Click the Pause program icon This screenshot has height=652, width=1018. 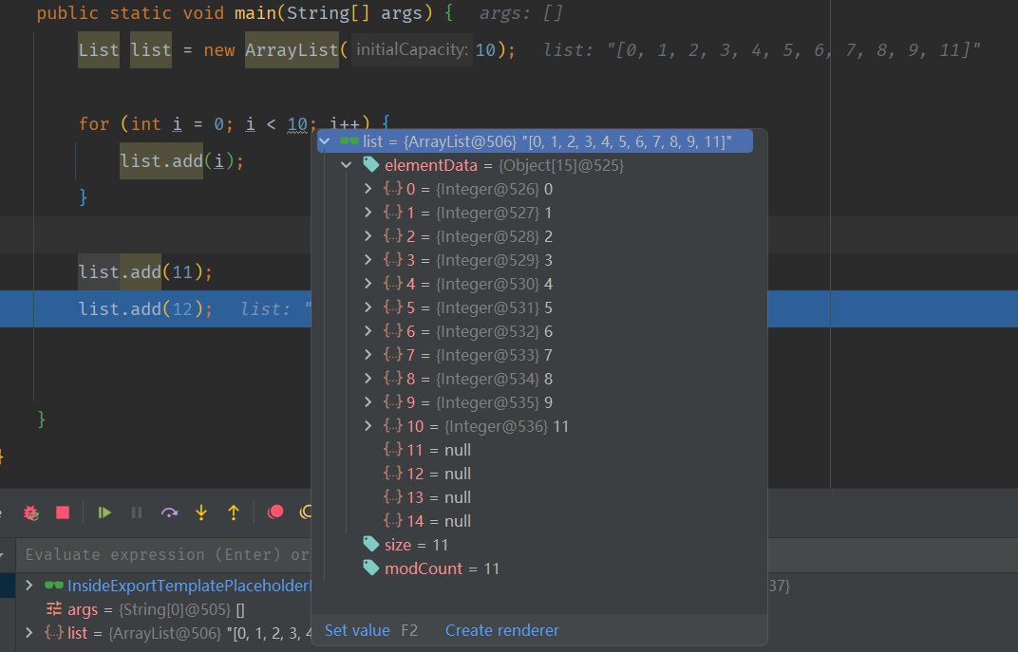[137, 512]
